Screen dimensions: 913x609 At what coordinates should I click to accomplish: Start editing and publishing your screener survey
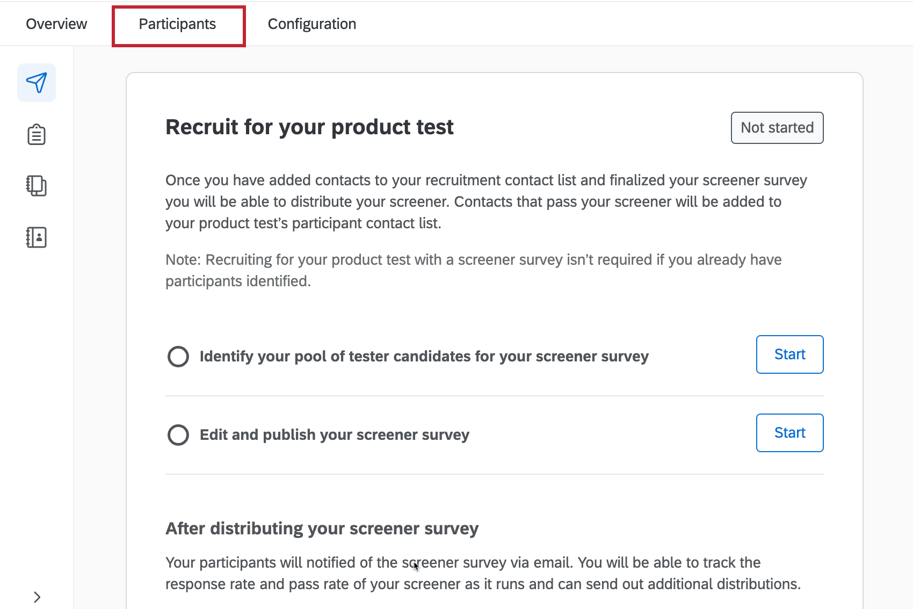789,433
